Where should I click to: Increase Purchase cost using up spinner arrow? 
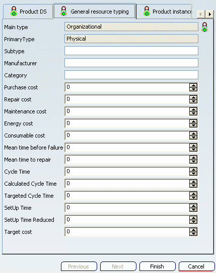pos(193,85)
